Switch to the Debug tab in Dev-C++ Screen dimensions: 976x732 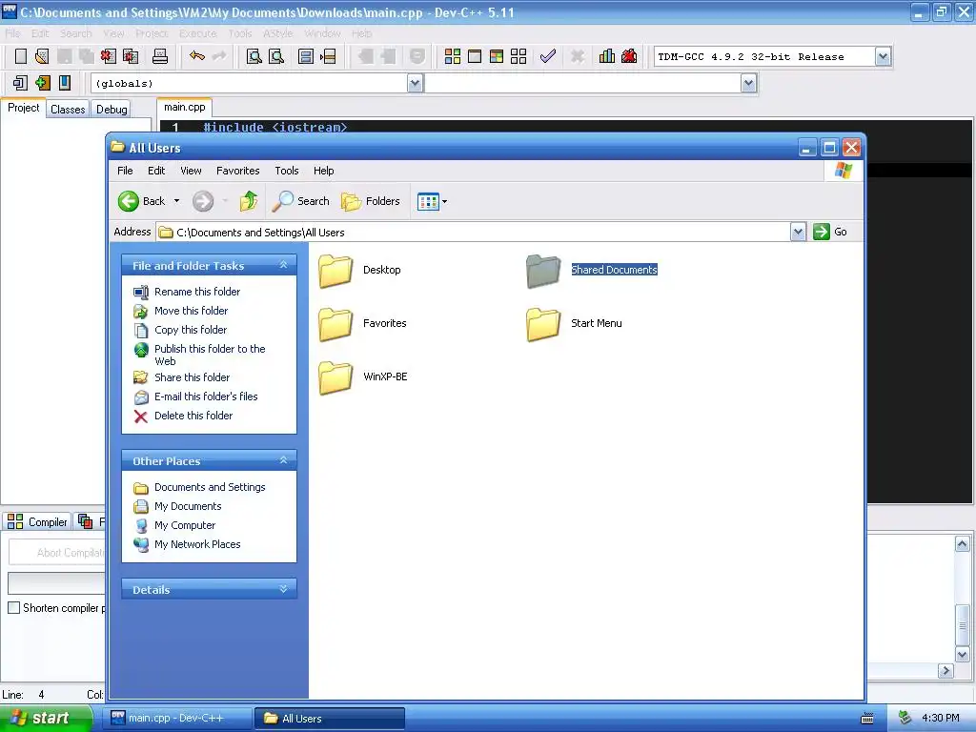click(112, 109)
